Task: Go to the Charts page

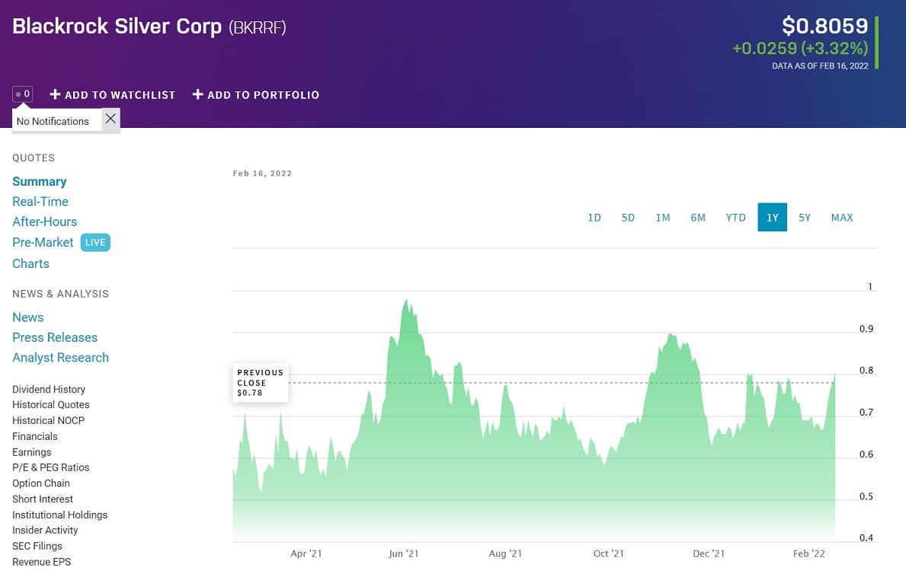Action: coord(30,264)
